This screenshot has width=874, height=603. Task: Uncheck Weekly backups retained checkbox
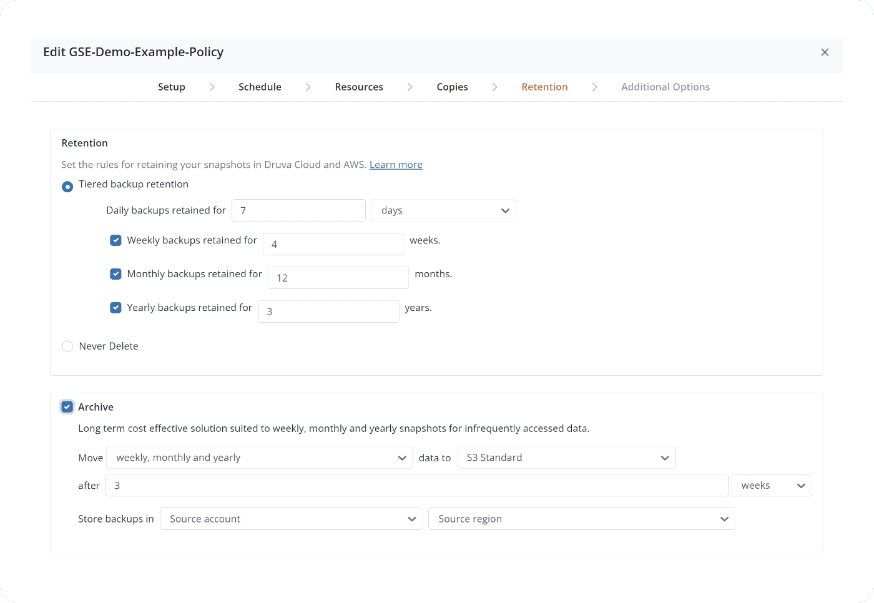[115, 240]
